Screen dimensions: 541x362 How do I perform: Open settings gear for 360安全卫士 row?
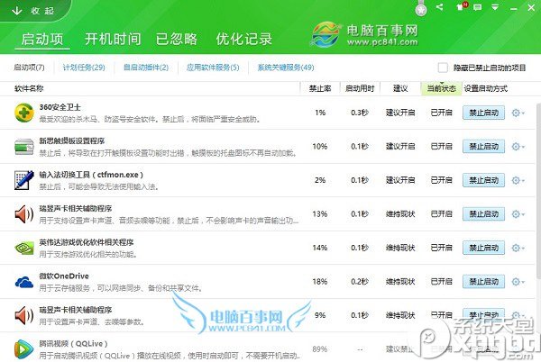click(518, 113)
